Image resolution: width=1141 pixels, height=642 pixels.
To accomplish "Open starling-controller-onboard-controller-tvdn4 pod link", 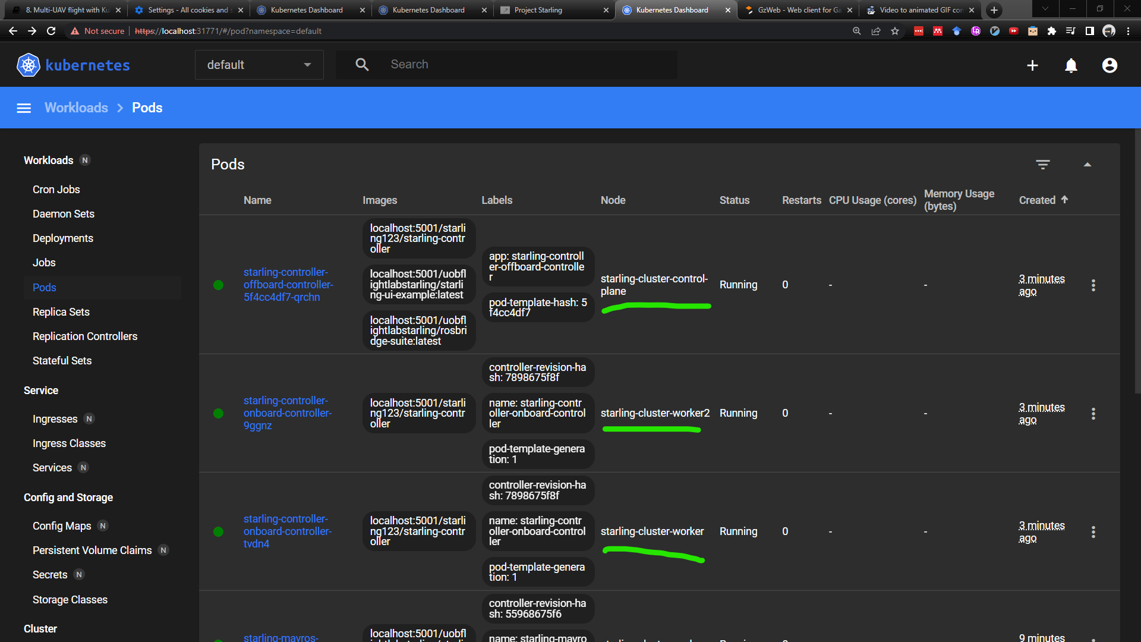I will pyautogui.click(x=288, y=531).
